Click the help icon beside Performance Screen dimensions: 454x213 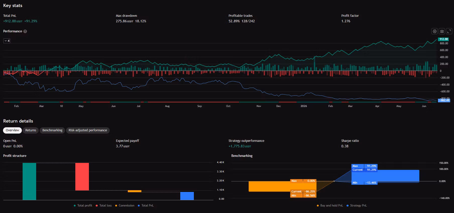pos(25,31)
